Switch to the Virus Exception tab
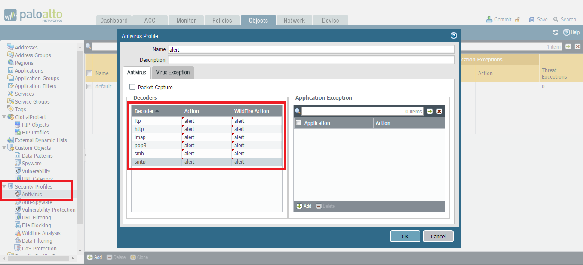Screen dimensions: 583x265 [x=173, y=72]
